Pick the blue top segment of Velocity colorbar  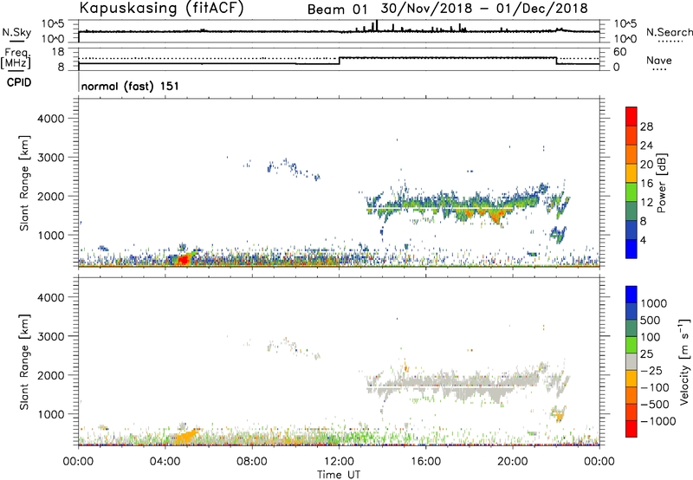[x=631, y=295]
